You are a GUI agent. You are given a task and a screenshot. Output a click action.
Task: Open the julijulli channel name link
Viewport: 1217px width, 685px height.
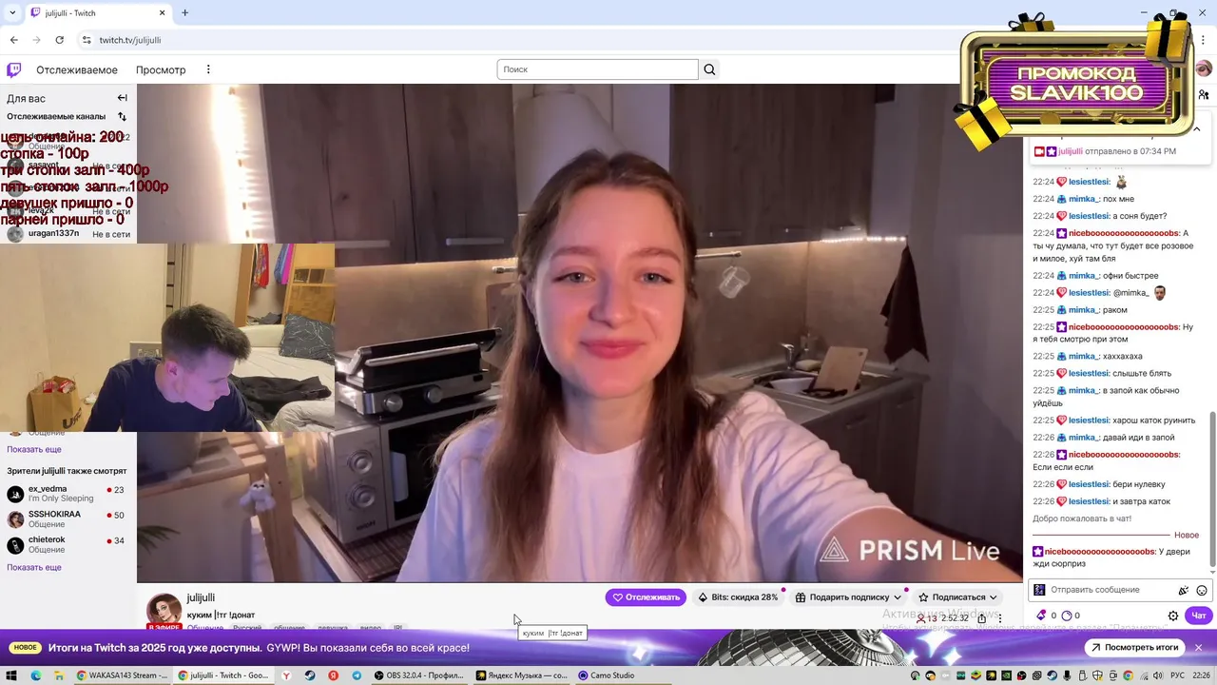tap(201, 597)
